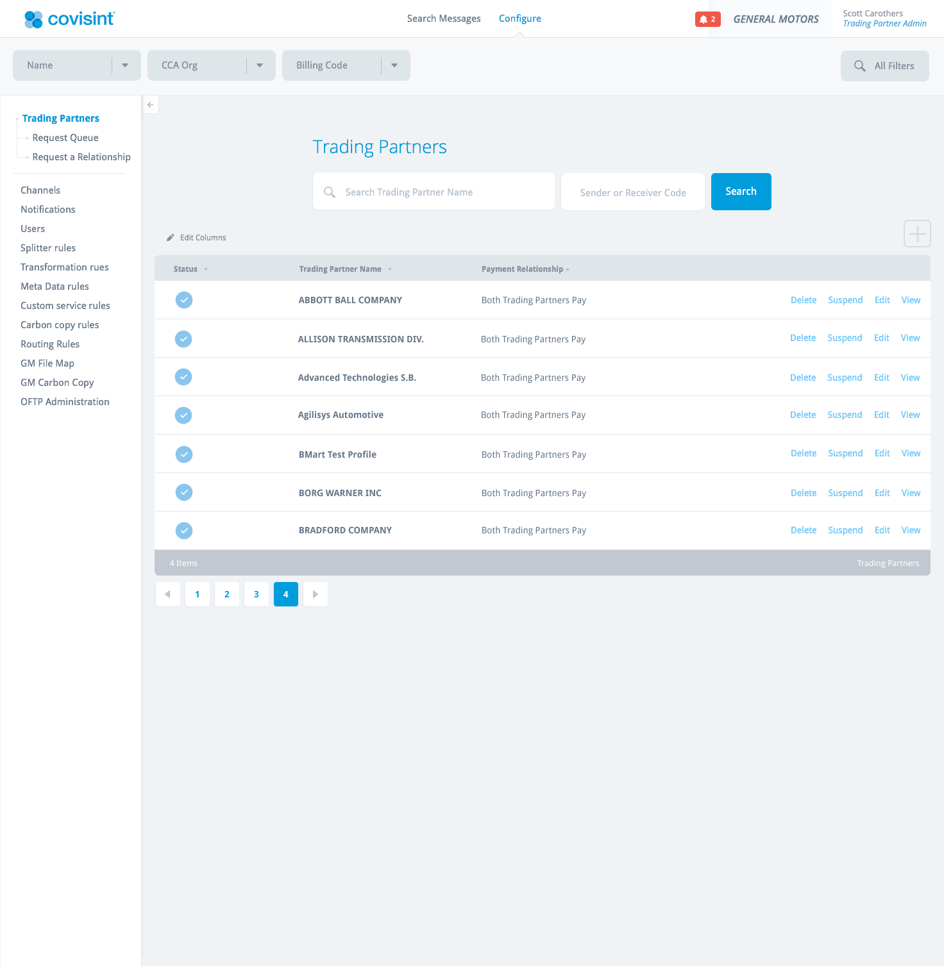The image size is (944, 966).
Task: Open Users in the sidebar
Action: point(33,229)
